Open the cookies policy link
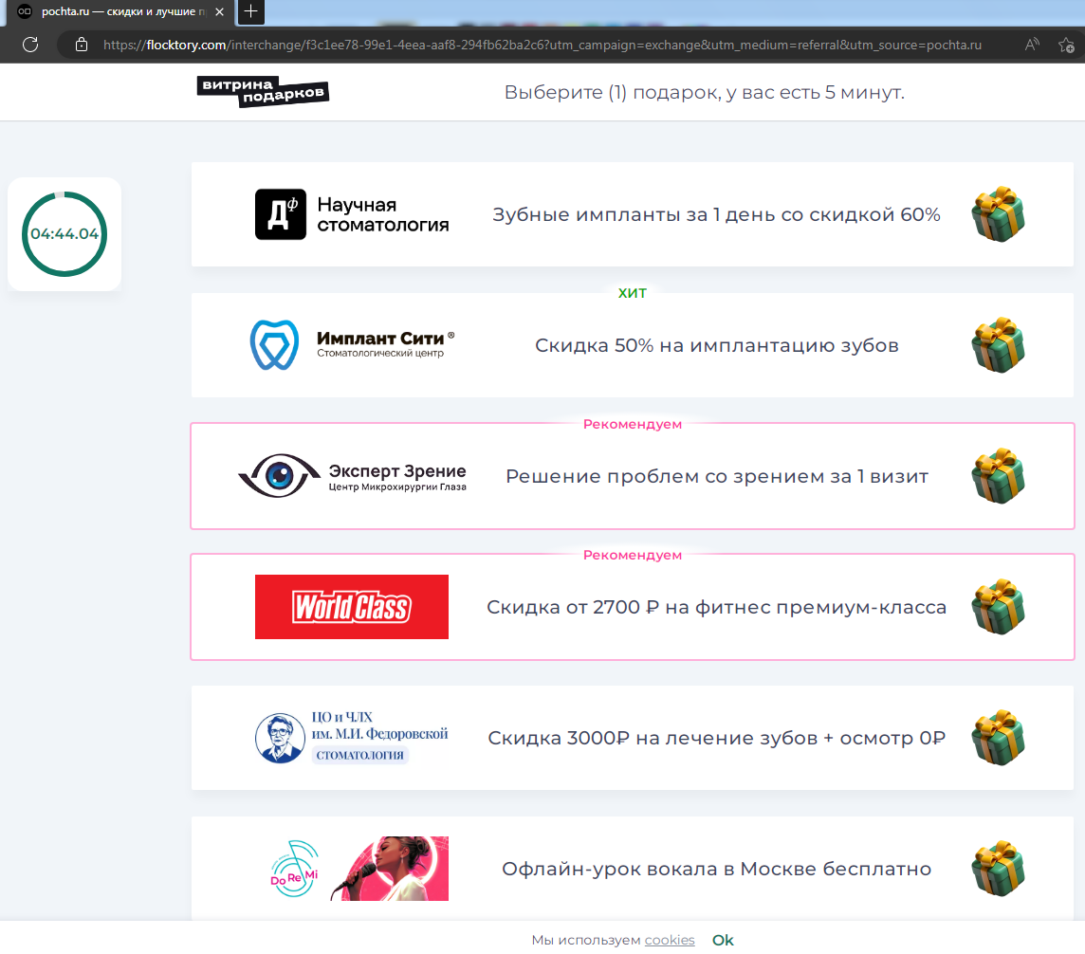 670,940
